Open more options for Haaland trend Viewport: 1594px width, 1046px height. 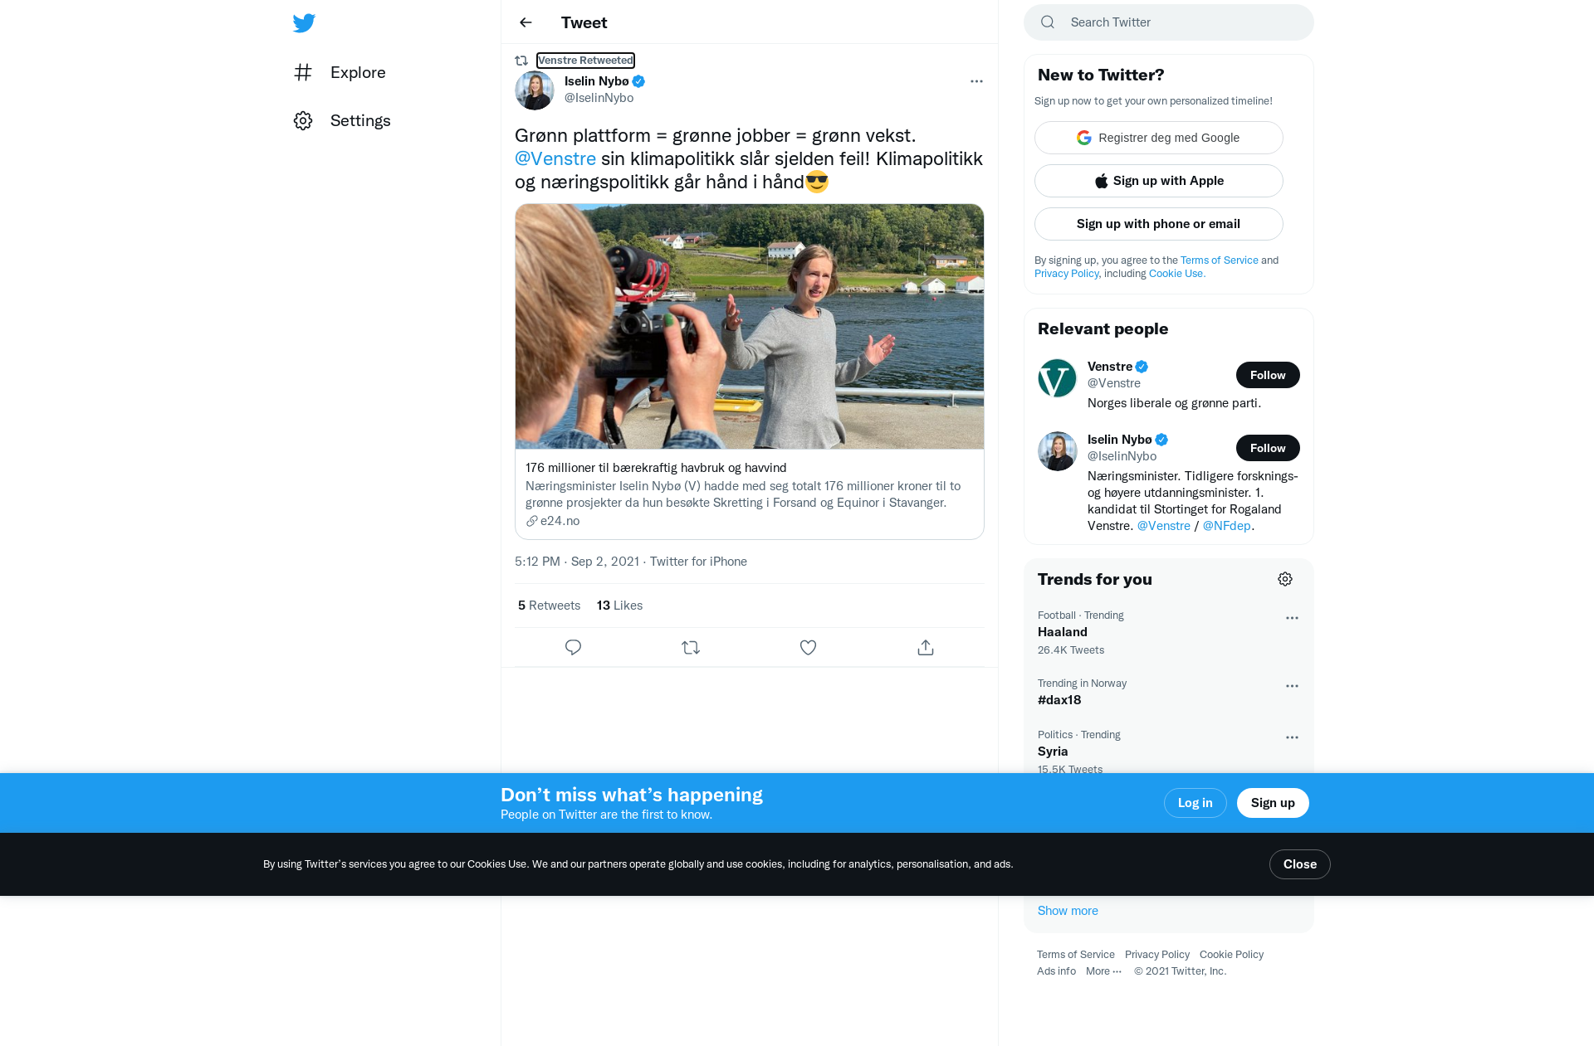[x=1292, y=618]
